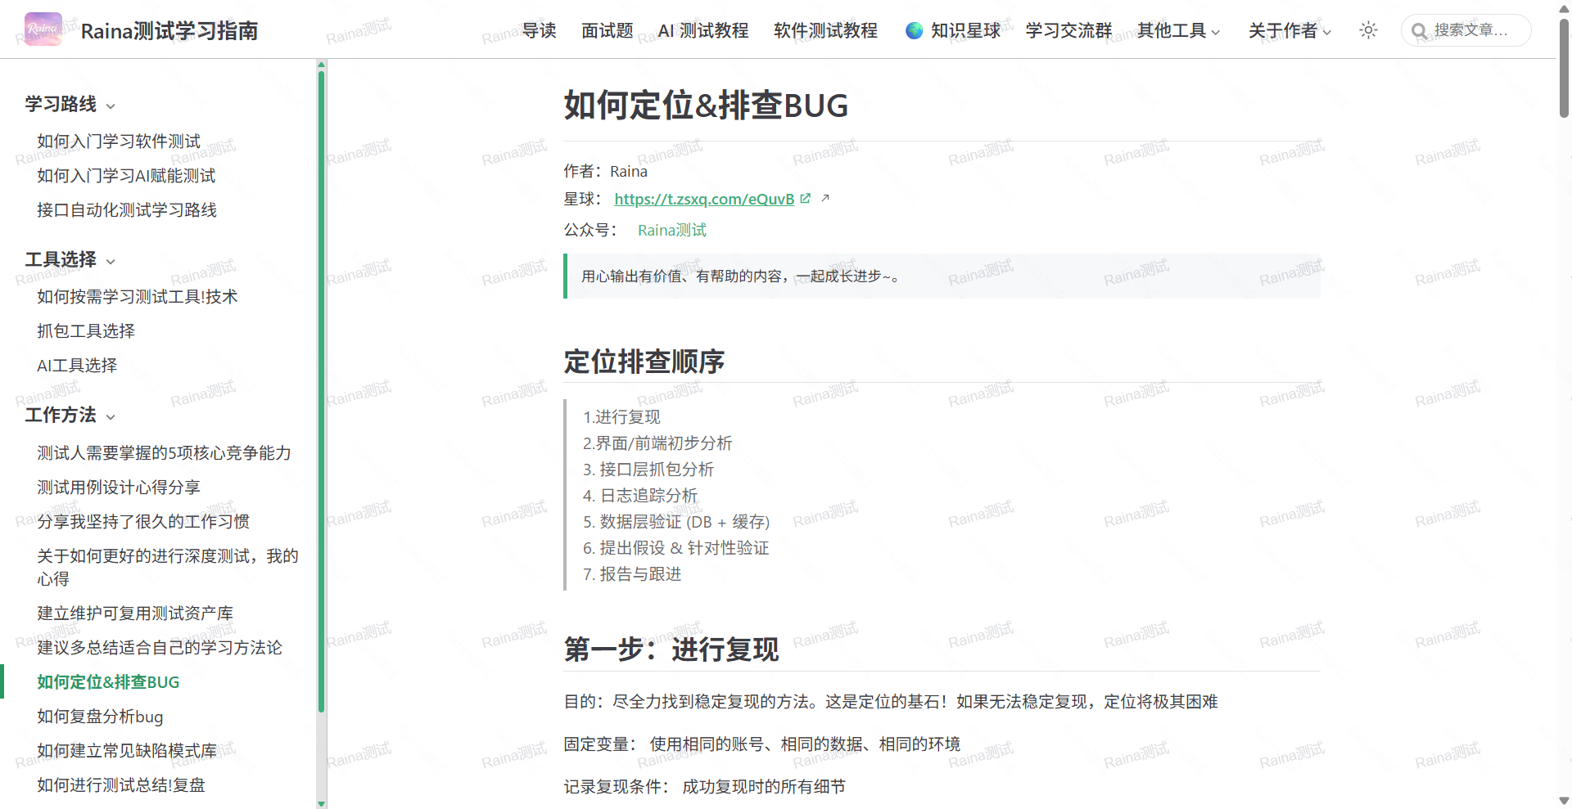Expand the 其他工具 dropdown menu

coord(1178,30)
